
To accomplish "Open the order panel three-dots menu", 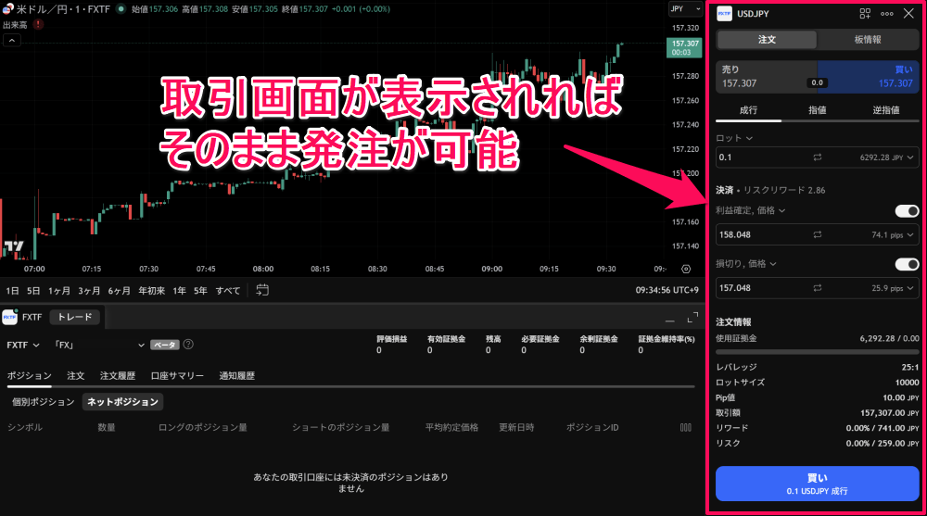I will coord(887,14).
